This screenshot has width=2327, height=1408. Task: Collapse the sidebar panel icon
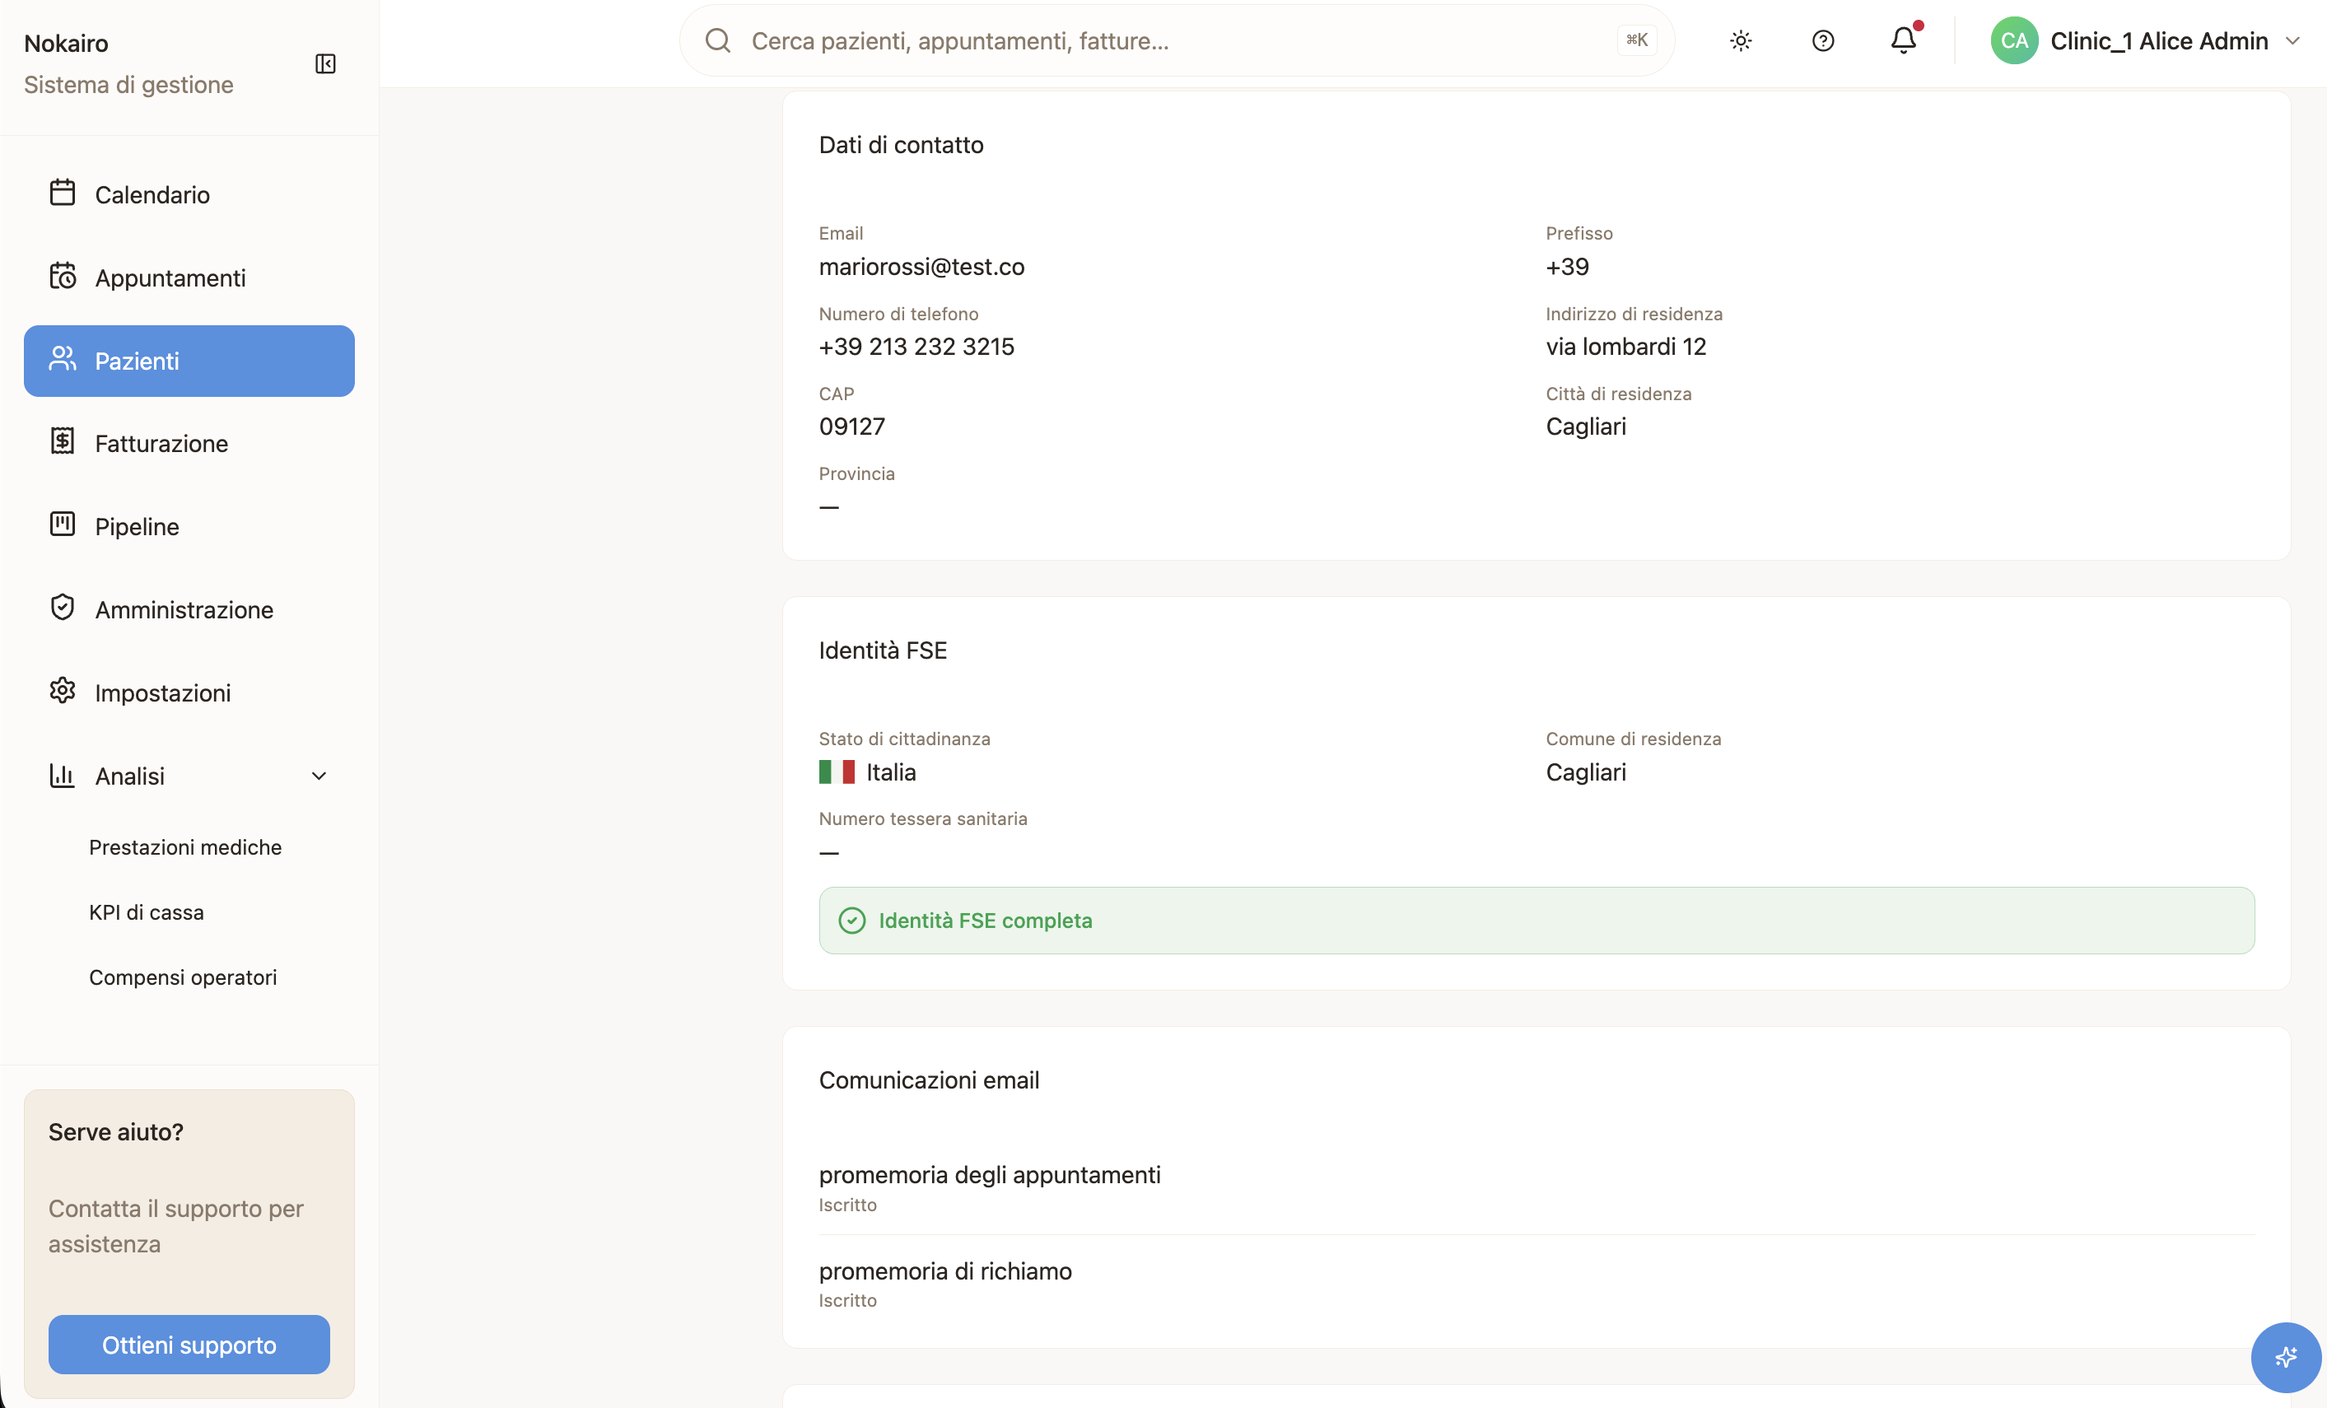(x=325, y=63)
